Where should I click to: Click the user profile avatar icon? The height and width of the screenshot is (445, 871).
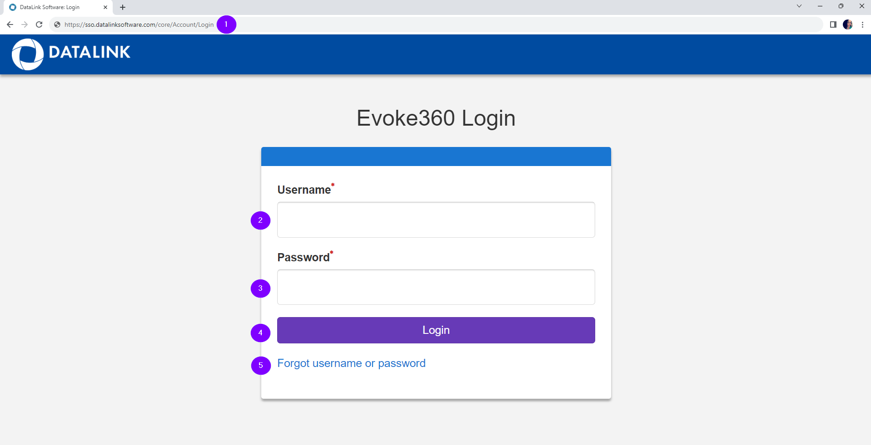[847, 24]
